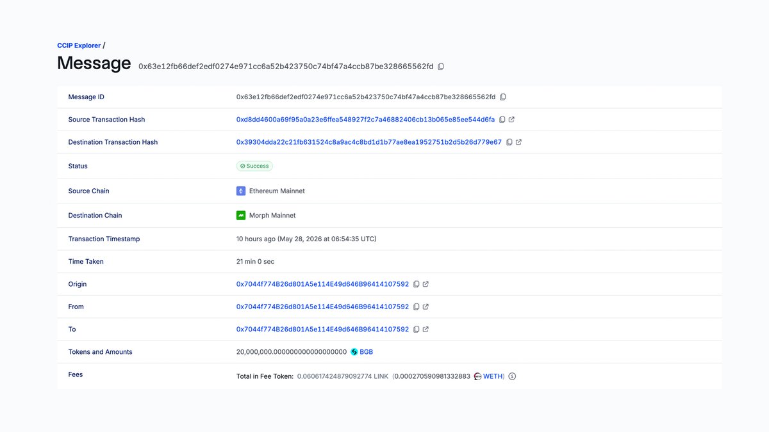The height and width of the screenshot is (432, 769).
Task: Open the CCIP Explorer breadcrumb link
Action: (79, 45)
